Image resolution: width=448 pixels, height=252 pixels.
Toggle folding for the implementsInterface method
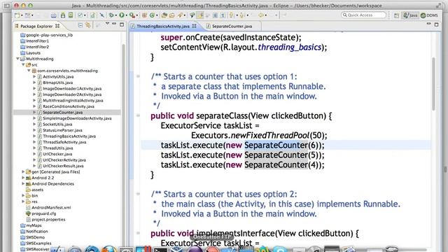pyautogui.click(x=139, y=233)
